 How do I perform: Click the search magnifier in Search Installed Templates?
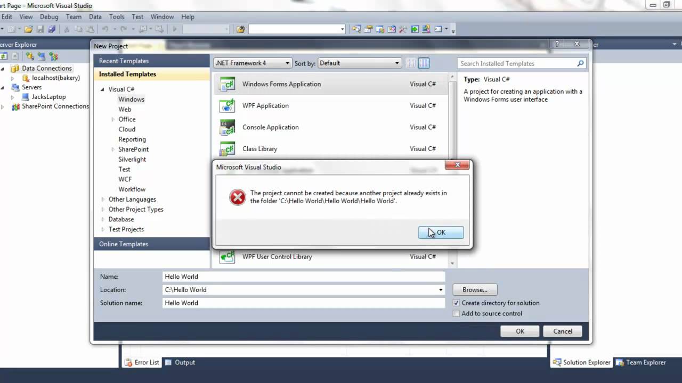[x=581, y=63]
